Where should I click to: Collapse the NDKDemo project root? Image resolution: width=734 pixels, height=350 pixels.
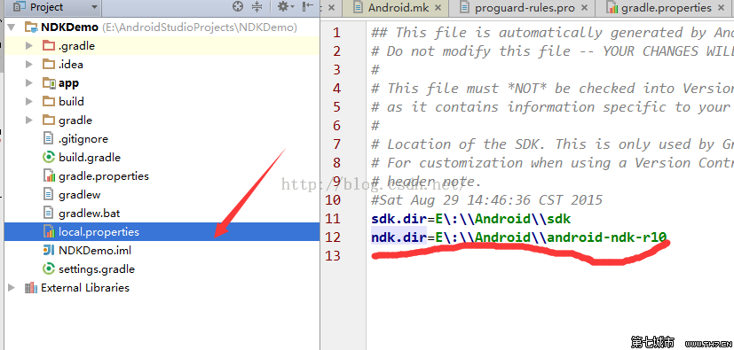(x=12, y=27)
